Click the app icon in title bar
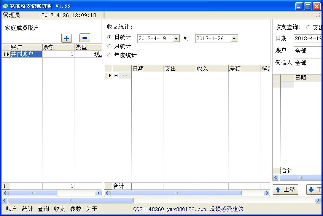Screen dimensions: 323x216 pos(5,6)
